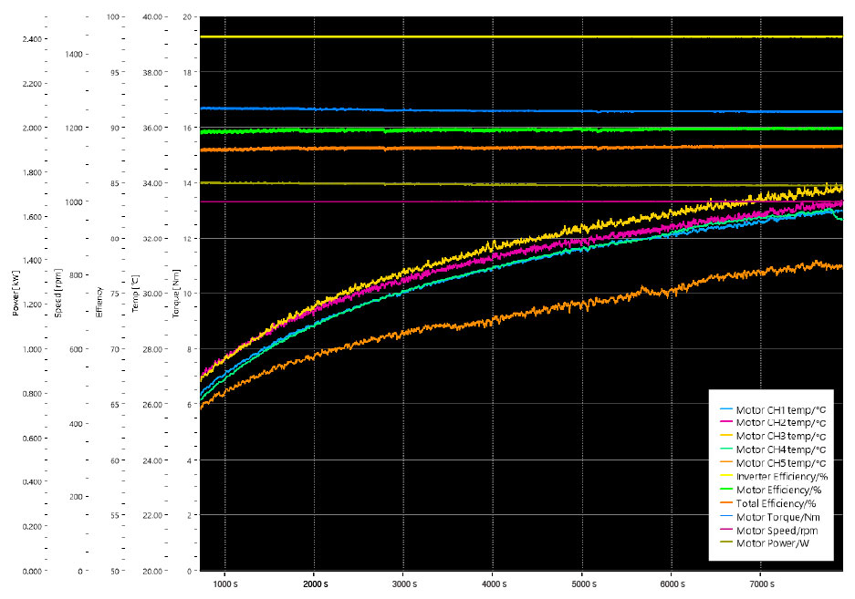The image size is (855, 599).
Task: Click the Inverter Efficiency legend color line
Action: [x=725, y=476]
